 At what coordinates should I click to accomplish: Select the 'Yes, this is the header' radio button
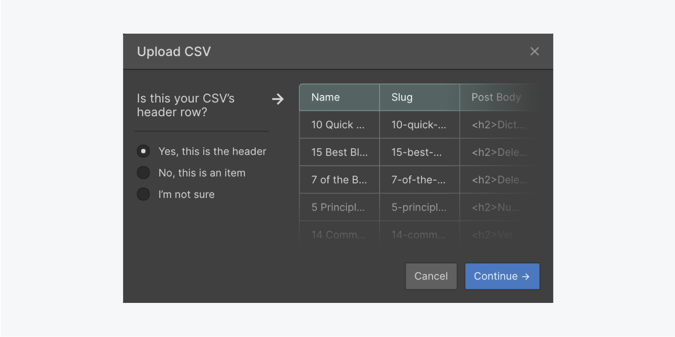pyautogui.click(x=143, y=151)
